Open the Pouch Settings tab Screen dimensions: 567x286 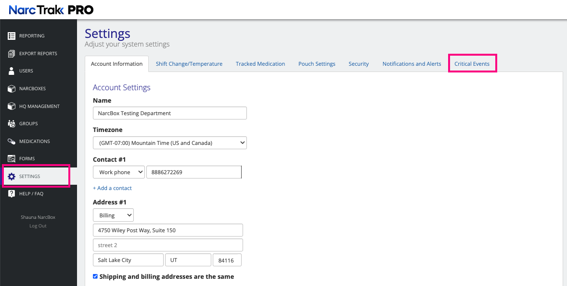click(317, 64)
